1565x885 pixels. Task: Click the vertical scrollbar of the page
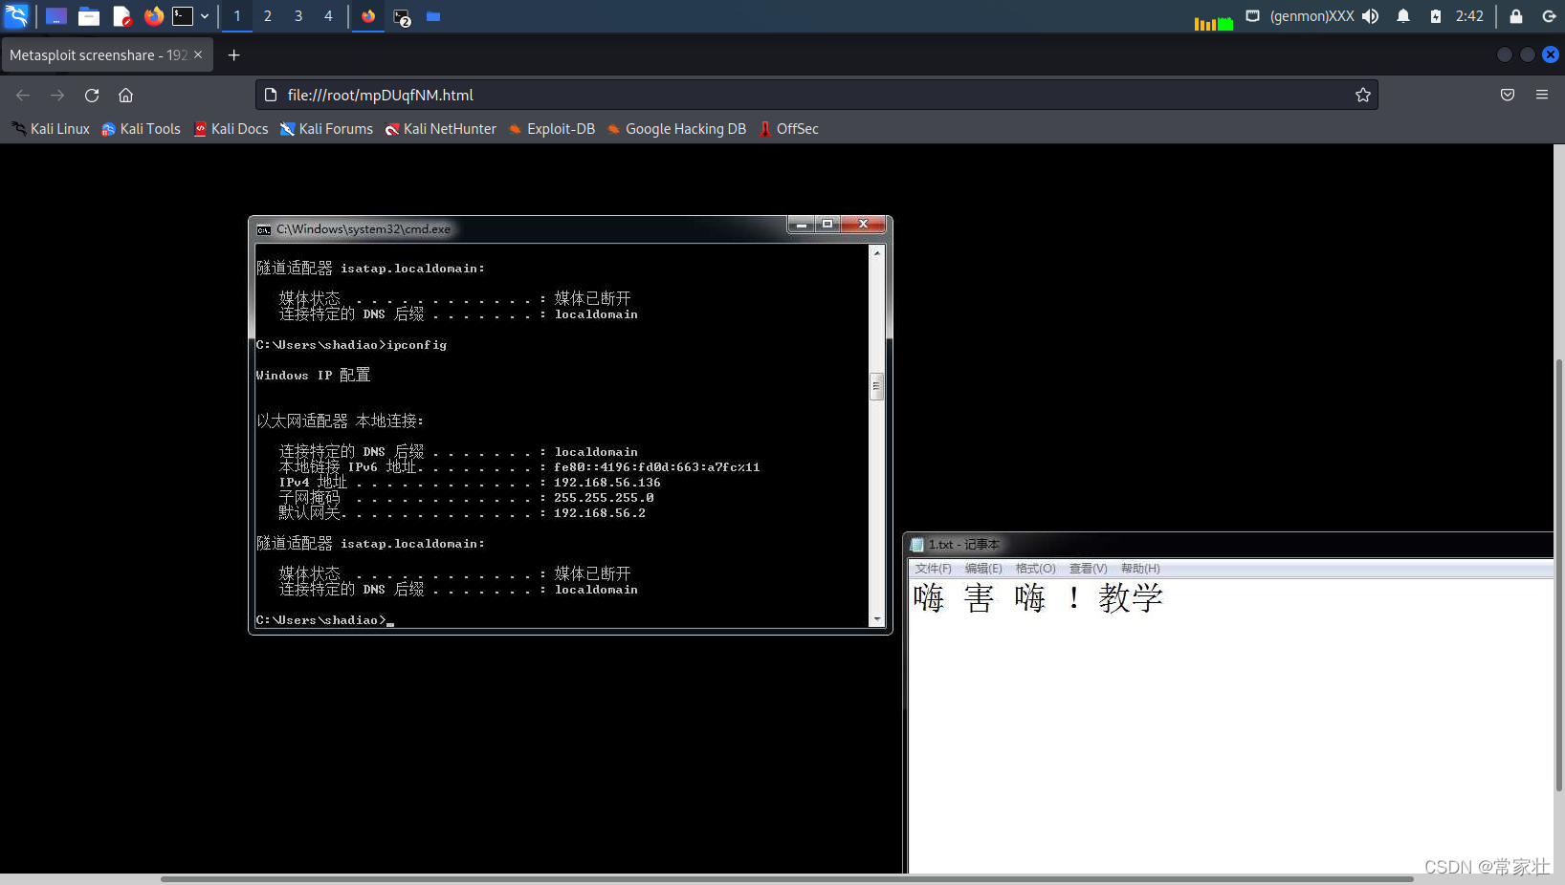point(1559,575)
